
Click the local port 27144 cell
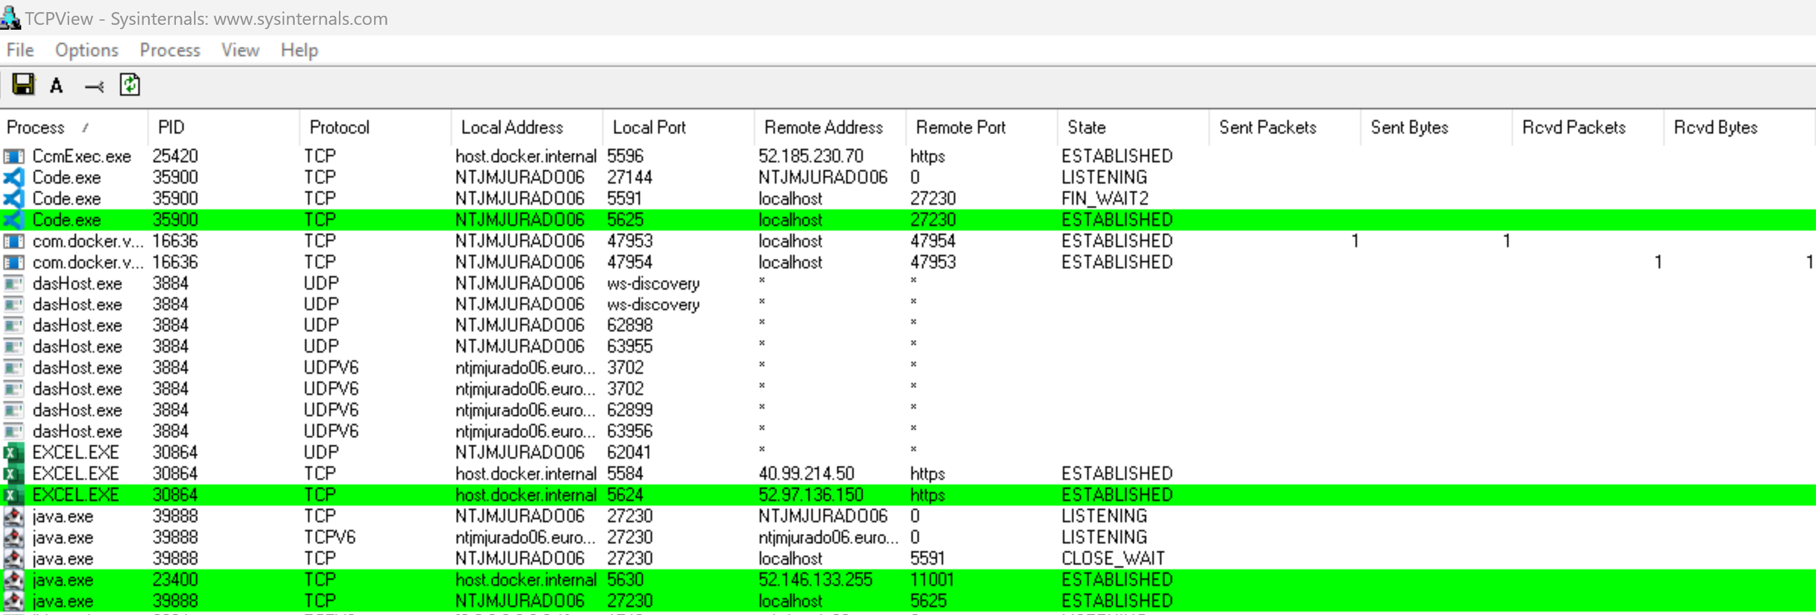click(629, 178)
